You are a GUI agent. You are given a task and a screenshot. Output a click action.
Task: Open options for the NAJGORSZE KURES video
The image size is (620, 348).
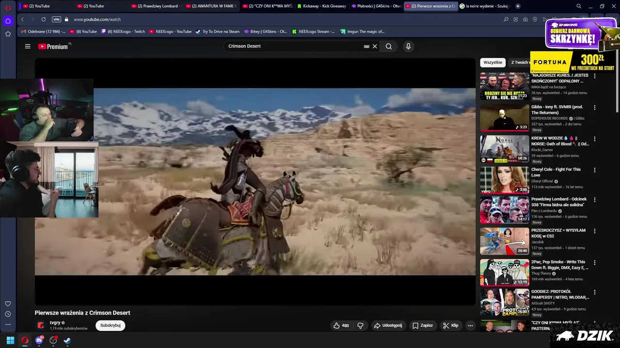pyautogui.click(x=595, y=76)
